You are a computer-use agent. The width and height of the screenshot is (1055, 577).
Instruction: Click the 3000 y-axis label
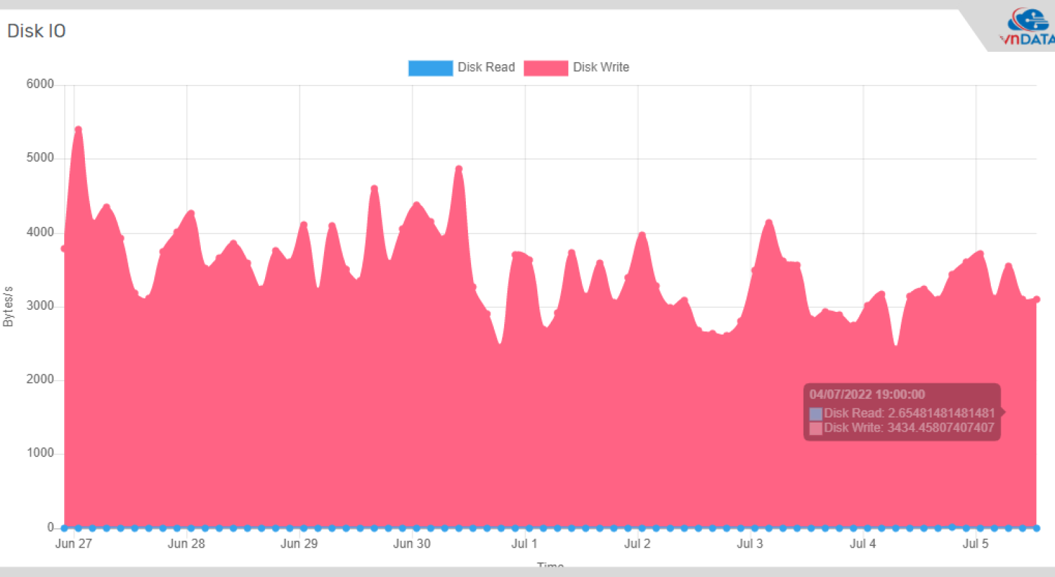pyautogui.click(x=40, y=306)
